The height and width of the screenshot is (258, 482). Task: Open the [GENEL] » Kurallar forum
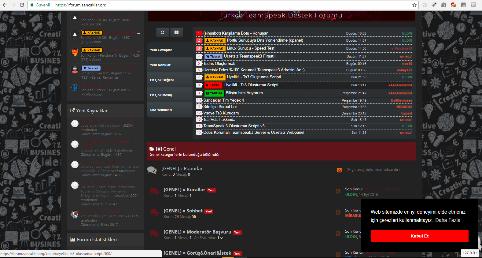[x=184, y=190]
